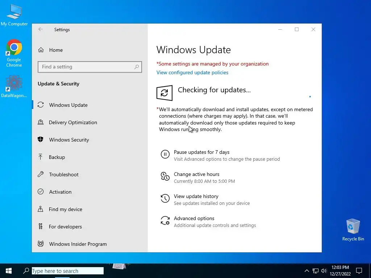Click the Find a setting search field
The image size is (371, 278).
[x=90, y=67]
